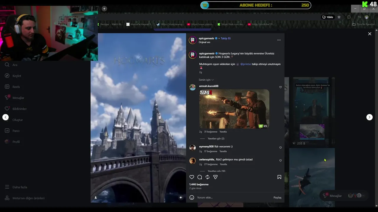View 17 beğenme likes on eymeny008's comment
This screenshot has height=212, width=378.
(x=211, y=151)
